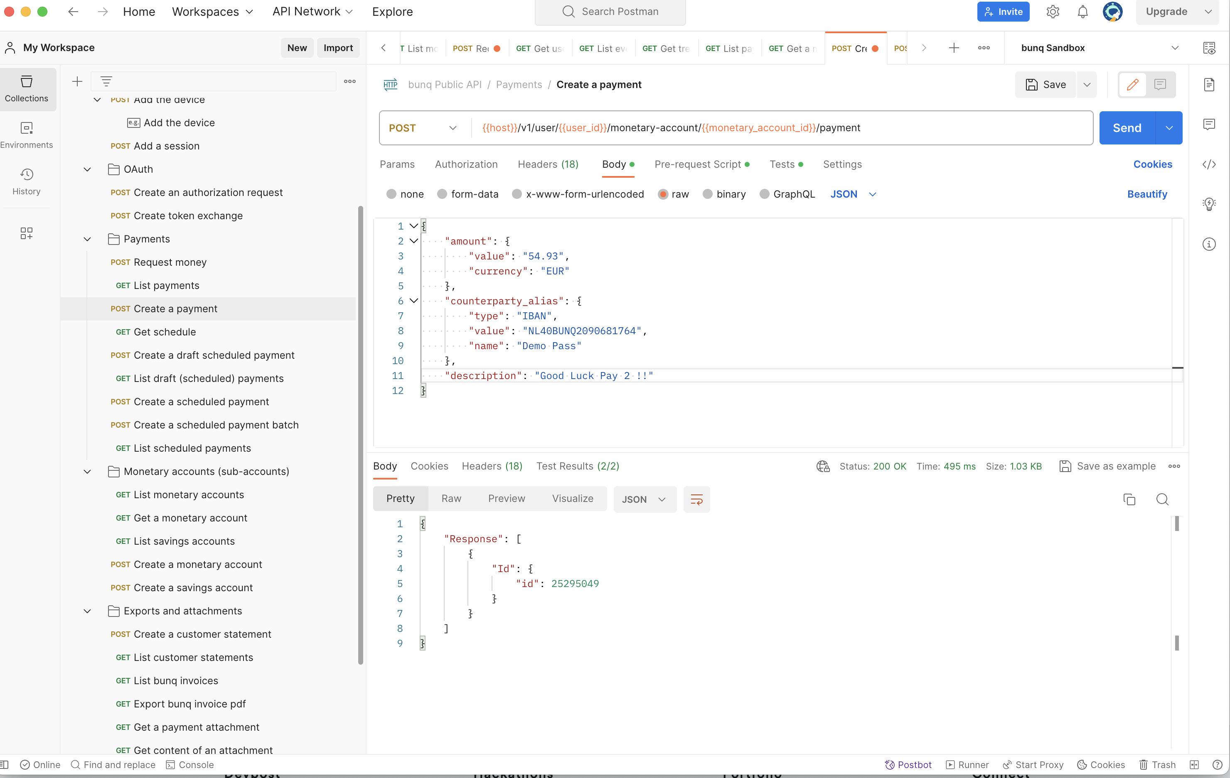Select the form-data body type
This screenshot has width=1230, height=778.
443,194
